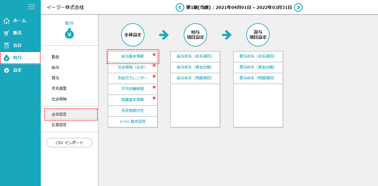This screenshot has height=186, width=378.
Task: Open 支給日カレンダー link
Action: tap(132, 78)
